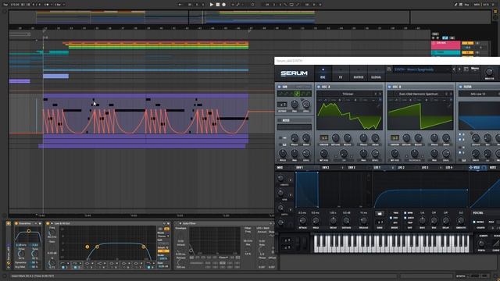Select the rightmost EQ filter node
Viewport: 500px width, 281px height.
click(144, 247)
